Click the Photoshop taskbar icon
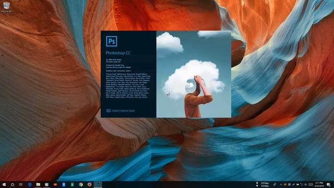The height and width of the screenshot is (188, 334). pos(98,184)
